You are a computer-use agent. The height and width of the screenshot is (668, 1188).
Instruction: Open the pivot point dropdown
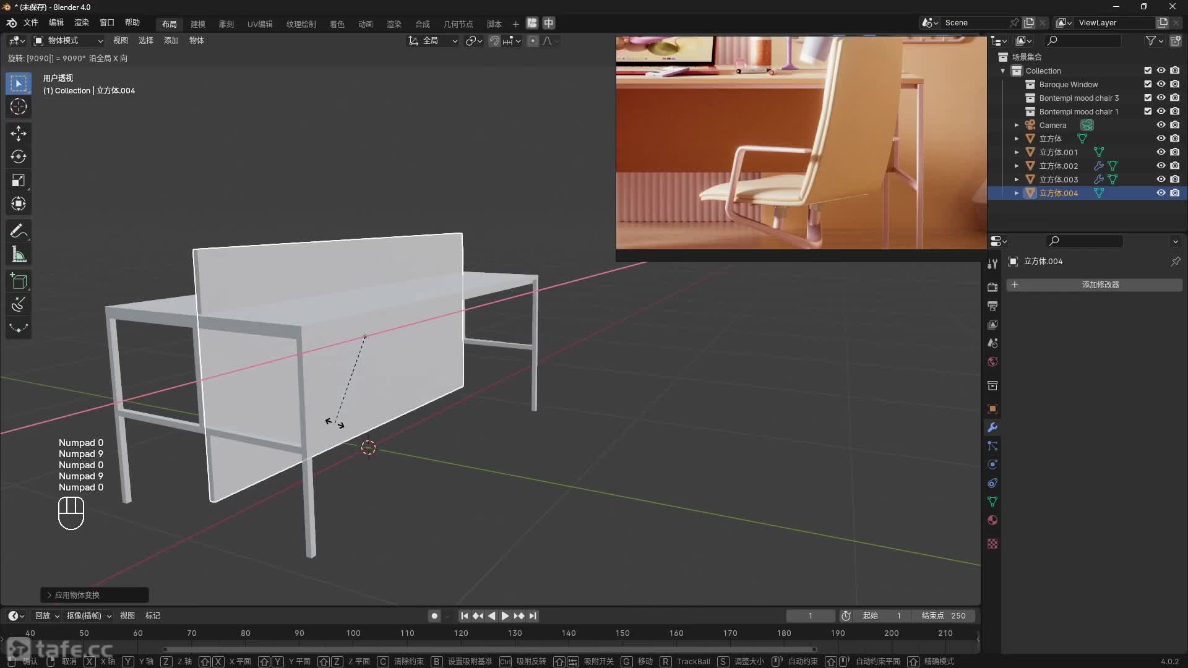click(x=474, y=41)
